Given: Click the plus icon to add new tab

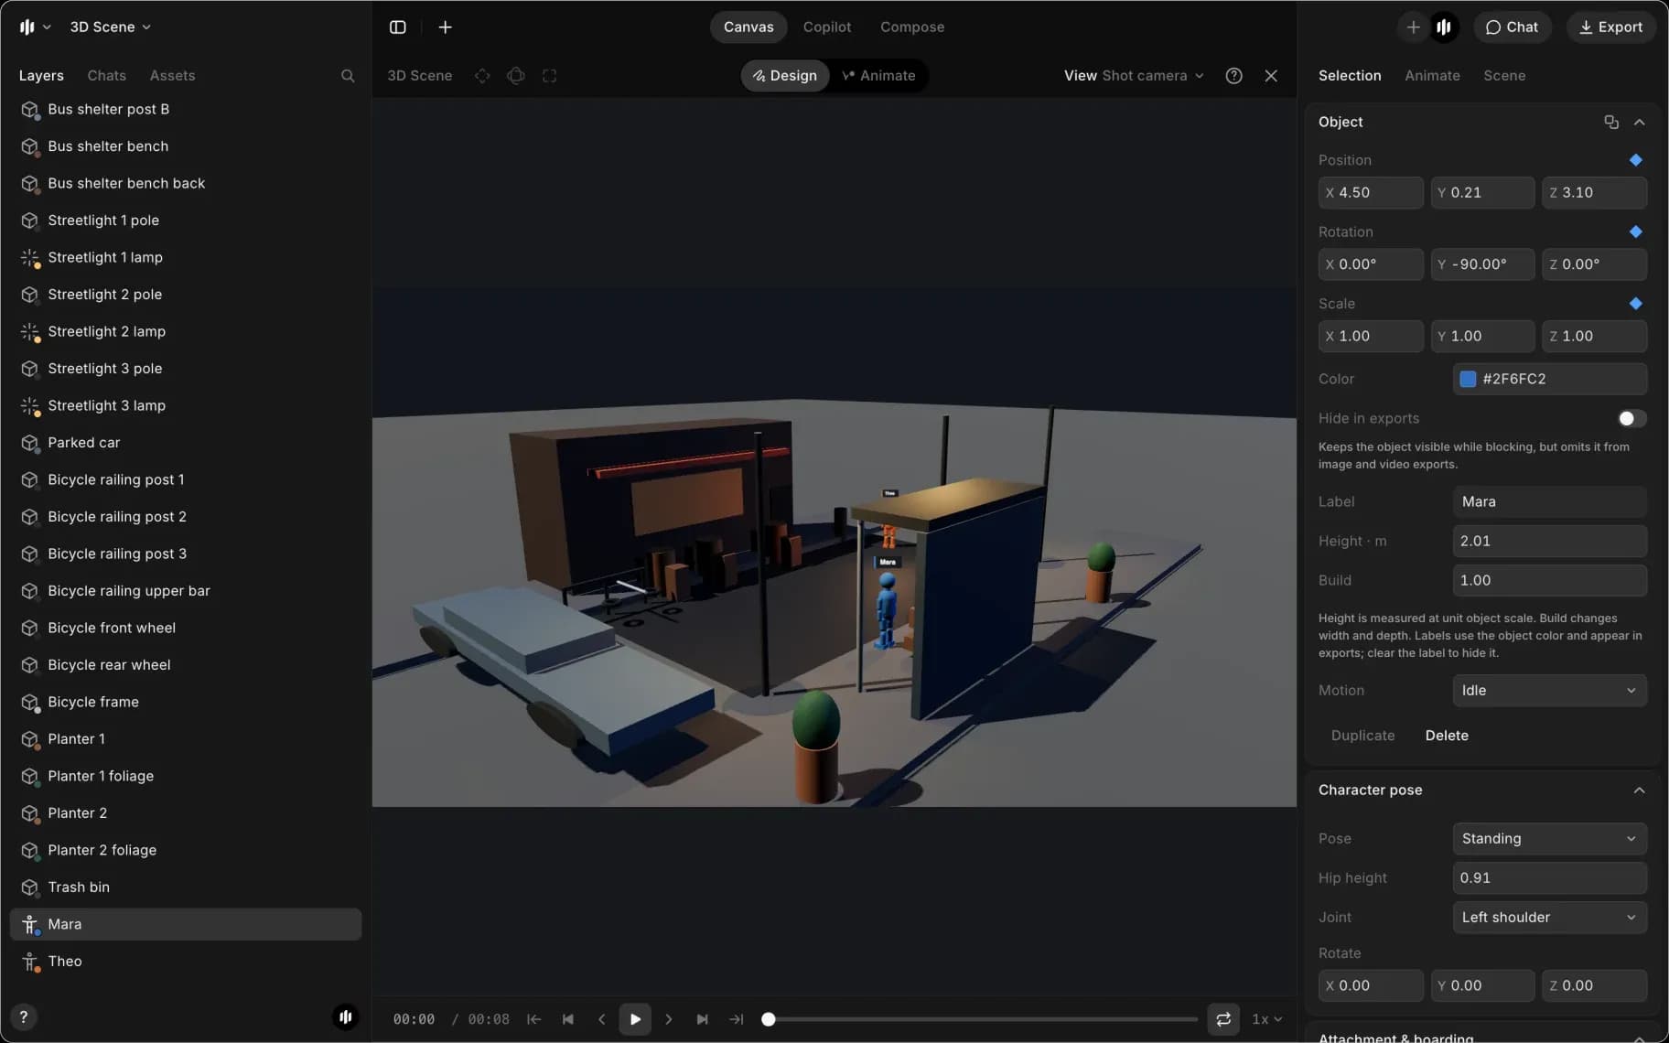Looking at the screenshot, I should (x=445, y=27).
